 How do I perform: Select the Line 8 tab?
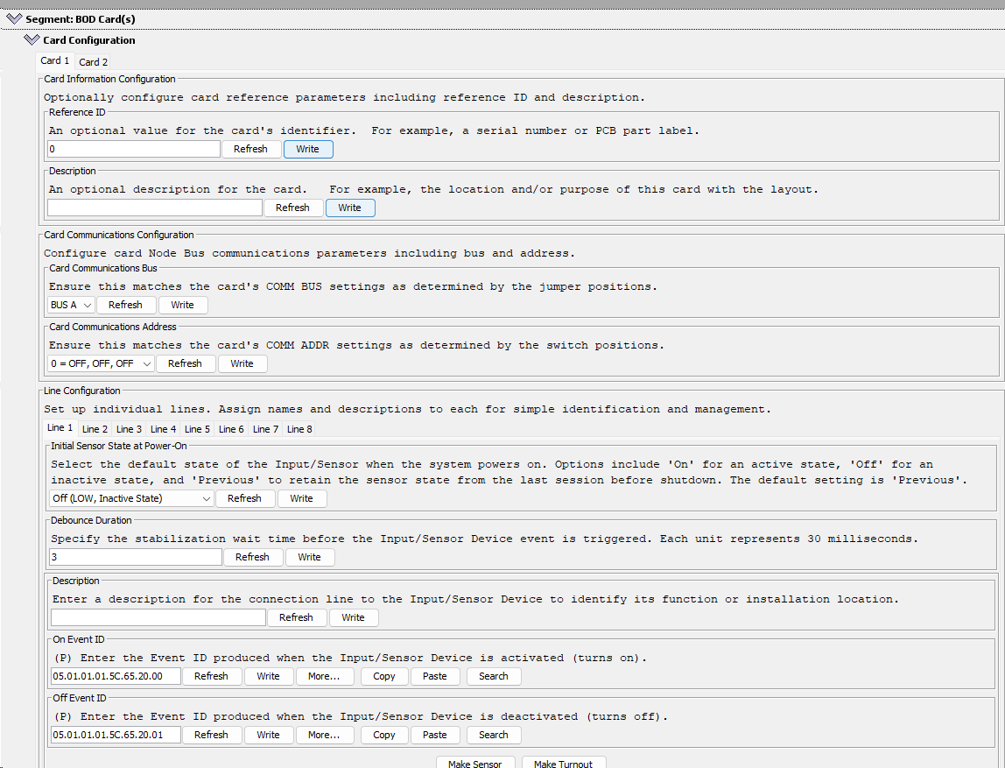point(300,429)
